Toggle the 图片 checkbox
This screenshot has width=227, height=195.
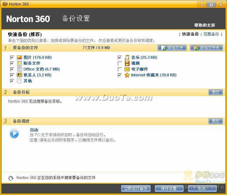pos(12,58)
